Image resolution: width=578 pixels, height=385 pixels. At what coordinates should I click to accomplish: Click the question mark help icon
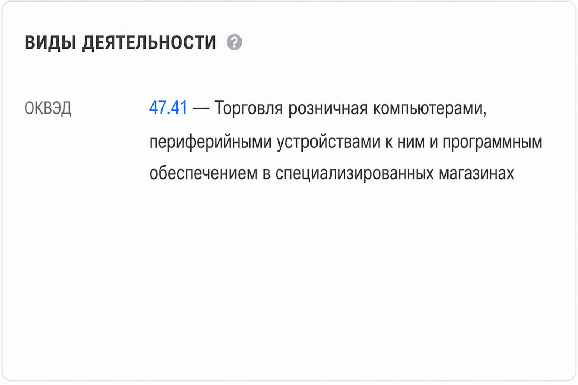234,42
